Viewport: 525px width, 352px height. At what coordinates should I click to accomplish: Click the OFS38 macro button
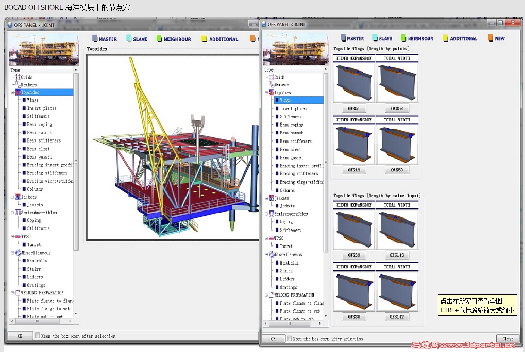point(354,316)
